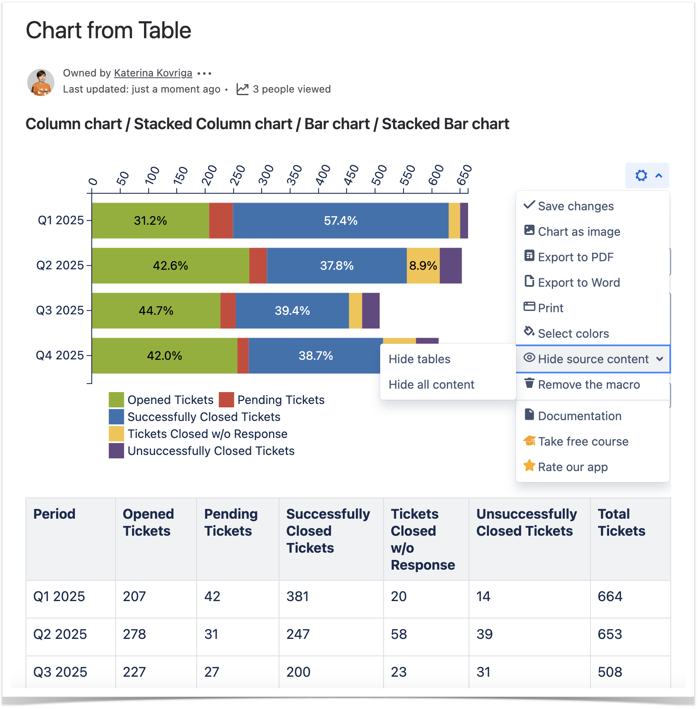The image size is (700, 709).
Task: Click Save changes in the menu
Action: [576, 206]
